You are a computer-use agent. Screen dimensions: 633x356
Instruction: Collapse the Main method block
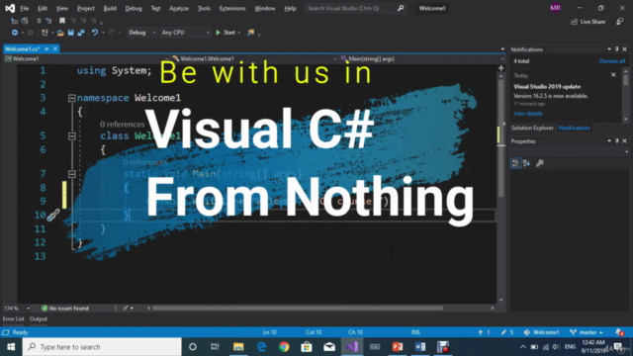click(x=72, y=174)
